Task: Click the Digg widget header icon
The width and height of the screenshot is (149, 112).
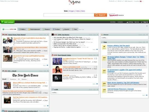Action: coord(102,42)
